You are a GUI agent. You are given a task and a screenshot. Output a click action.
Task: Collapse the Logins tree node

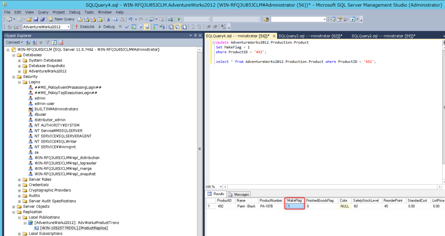coord(20,82)
